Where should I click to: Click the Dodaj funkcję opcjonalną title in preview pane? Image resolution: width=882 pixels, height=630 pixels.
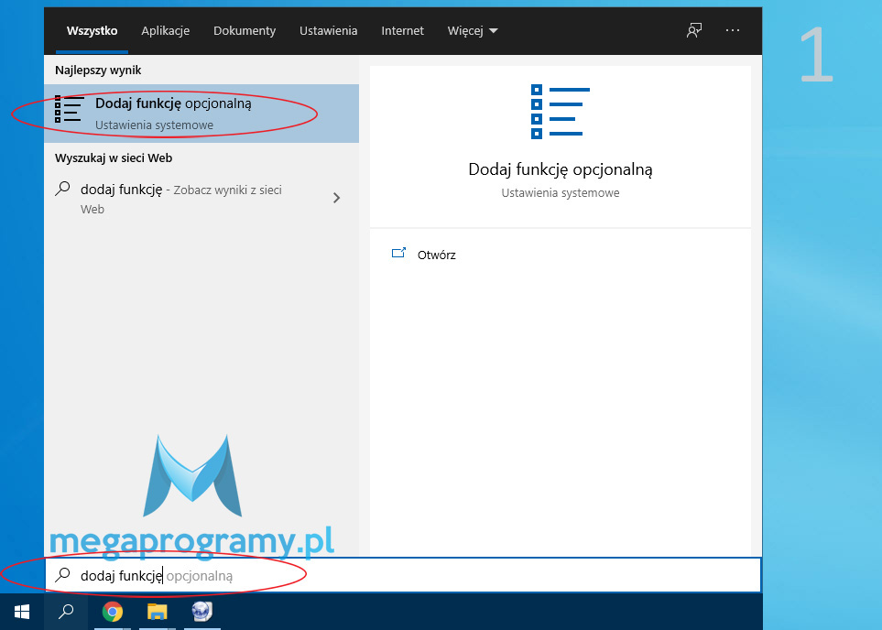561,169
